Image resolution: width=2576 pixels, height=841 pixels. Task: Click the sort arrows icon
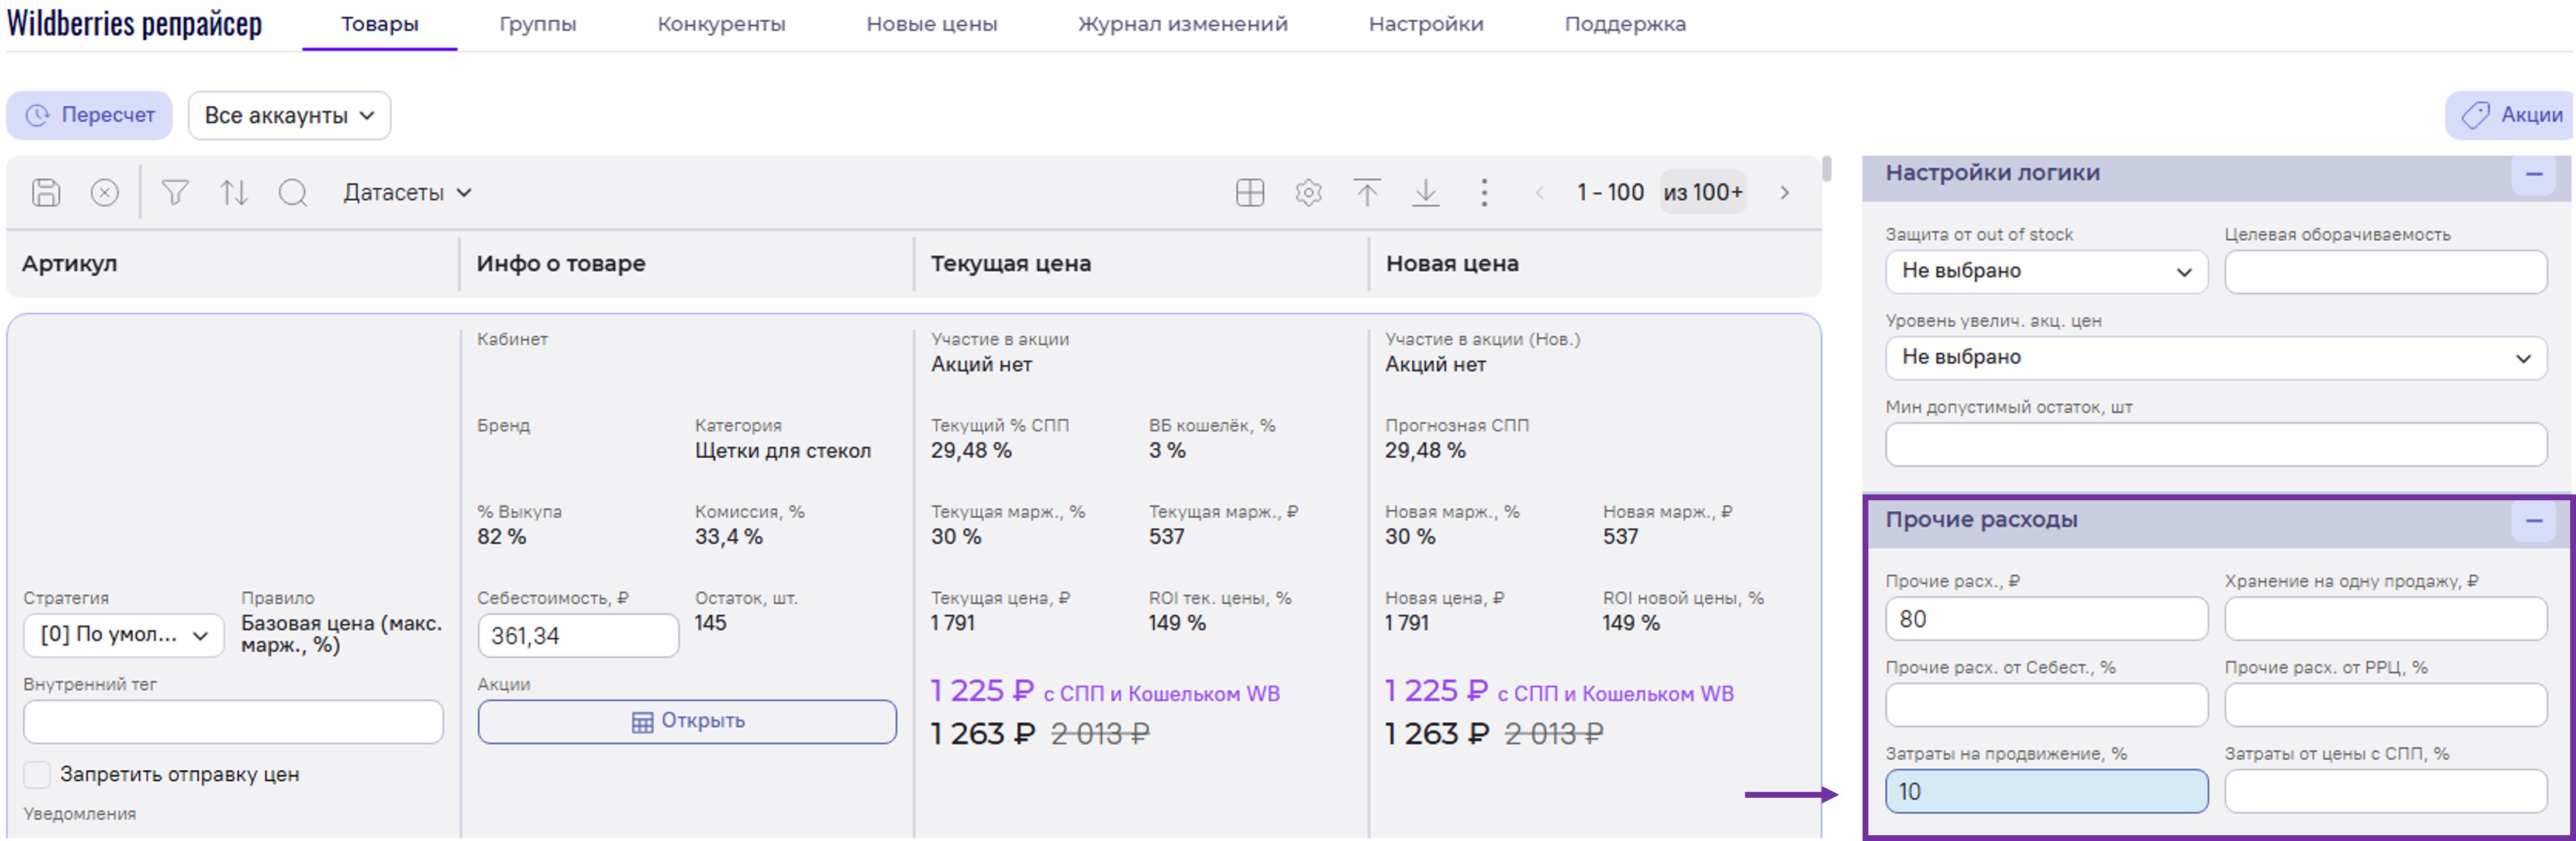tap(234, 192)
